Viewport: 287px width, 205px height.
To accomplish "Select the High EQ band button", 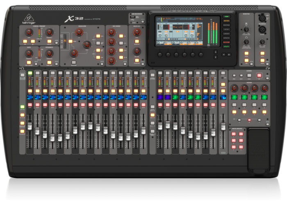I will click(98, 36).
